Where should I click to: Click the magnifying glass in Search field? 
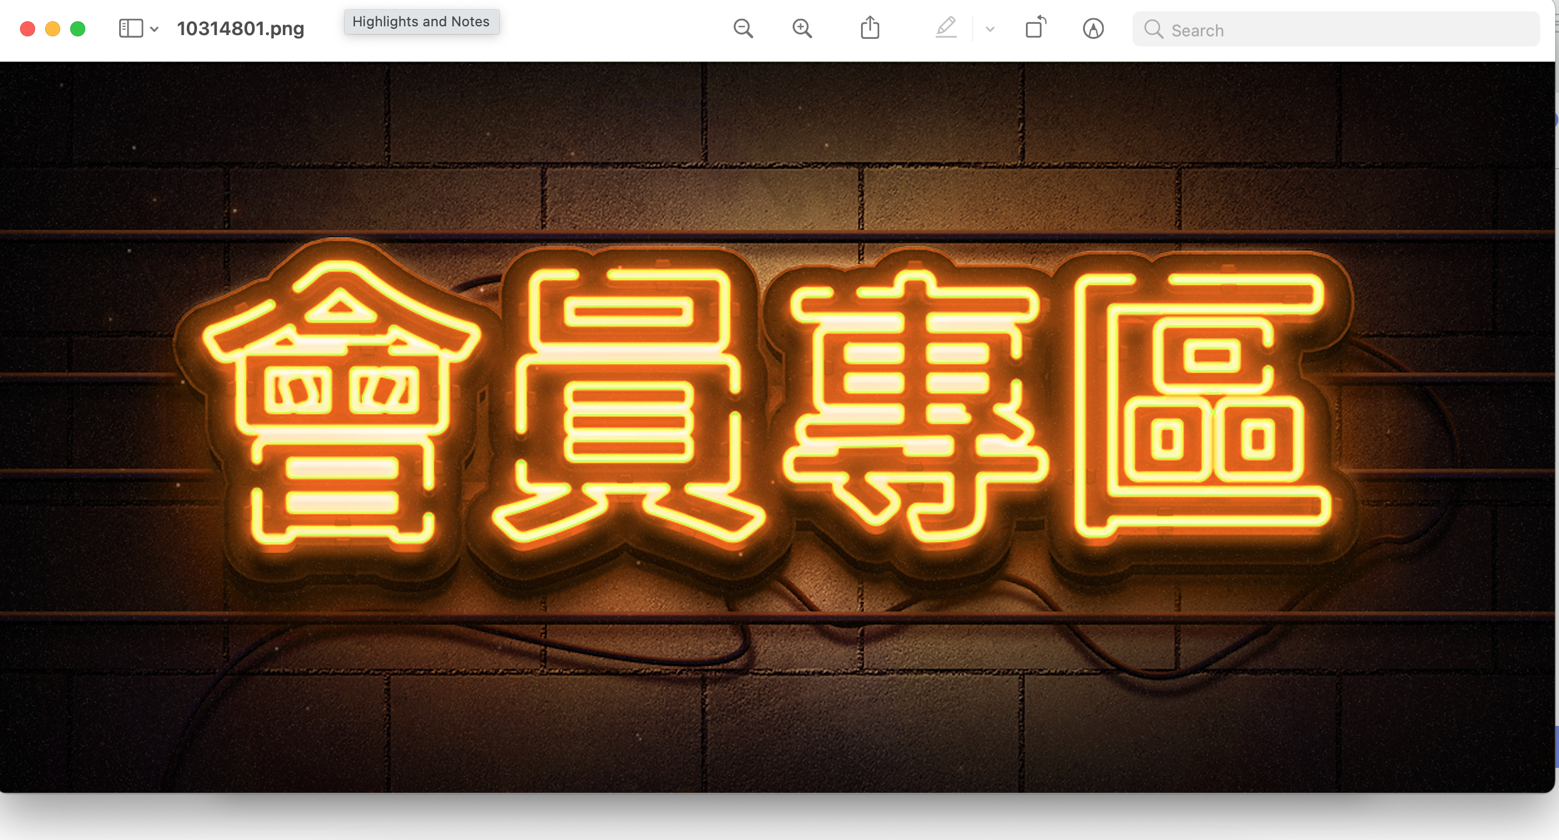pos(1153,29)
